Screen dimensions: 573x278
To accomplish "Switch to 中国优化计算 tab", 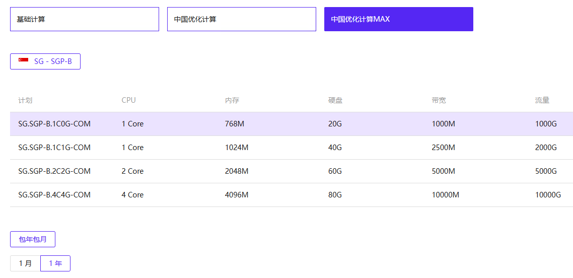I will (241, 19).
